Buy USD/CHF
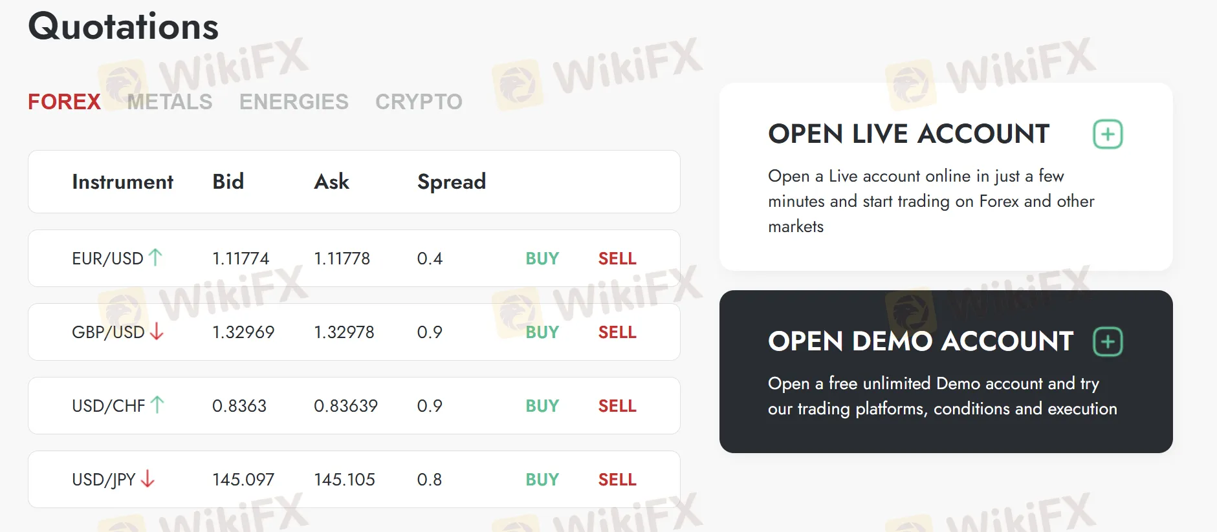The image size is (1217, 532). coord(542,406)
